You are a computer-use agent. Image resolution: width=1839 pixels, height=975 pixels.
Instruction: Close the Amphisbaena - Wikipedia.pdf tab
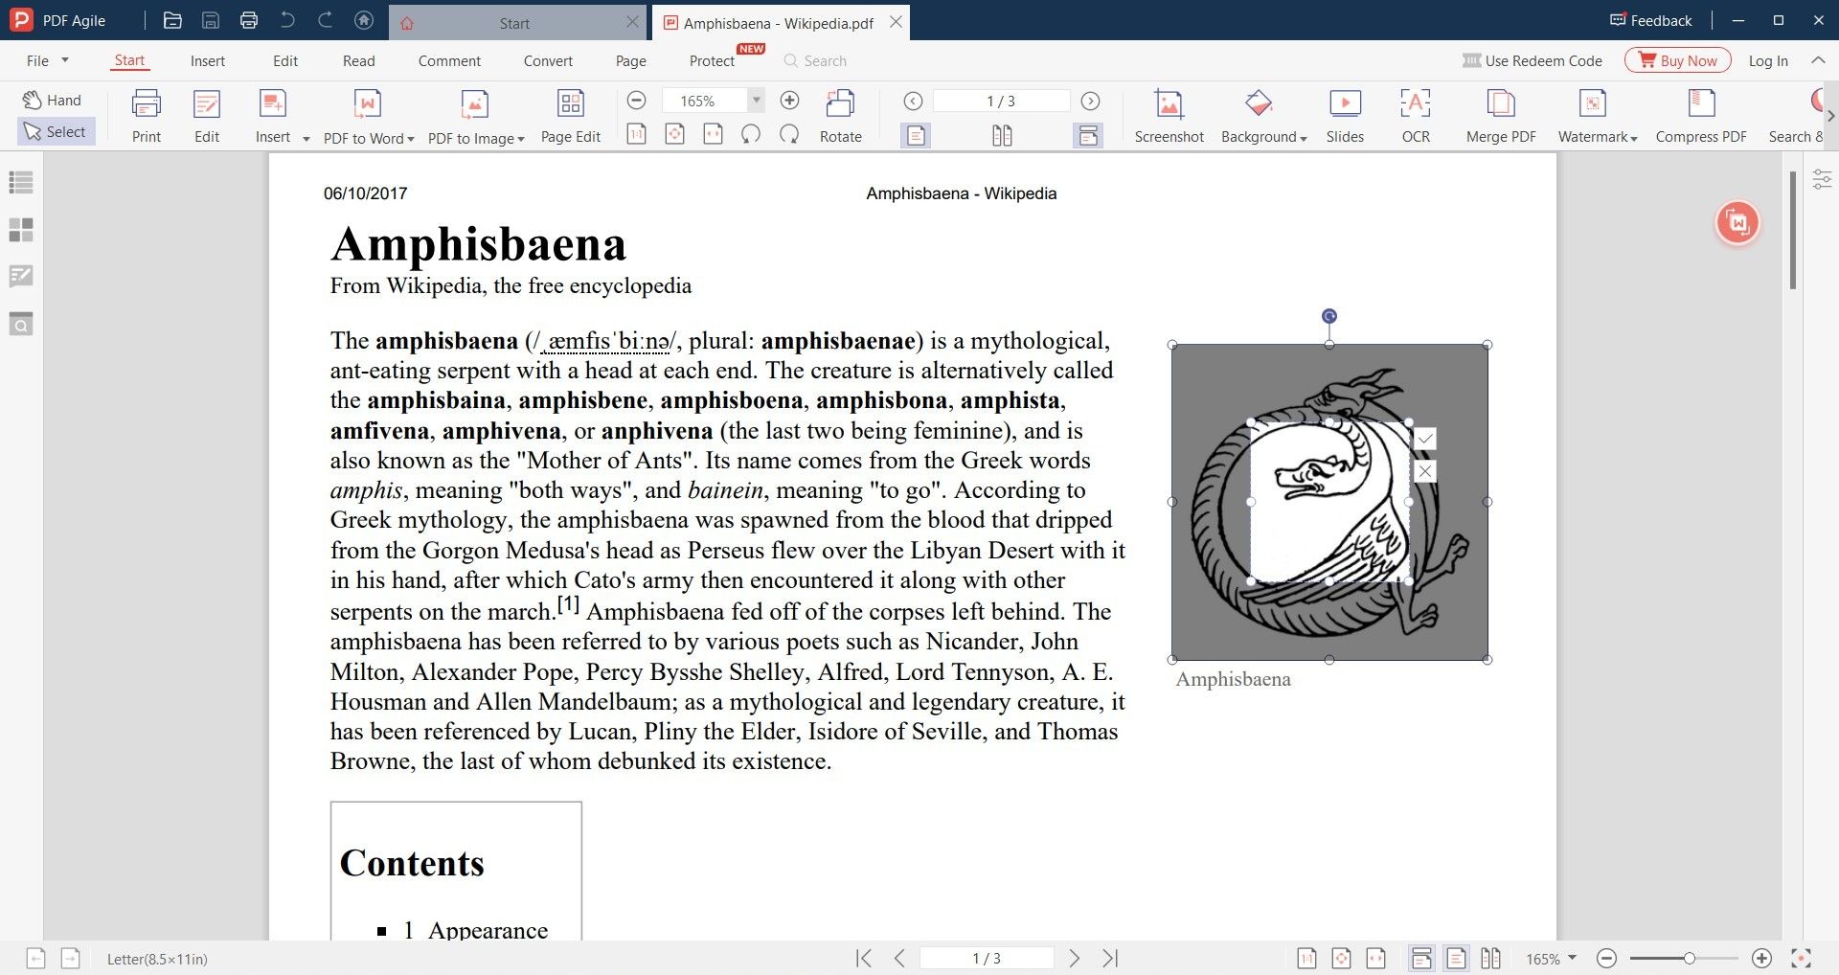(x=896, y=22)
